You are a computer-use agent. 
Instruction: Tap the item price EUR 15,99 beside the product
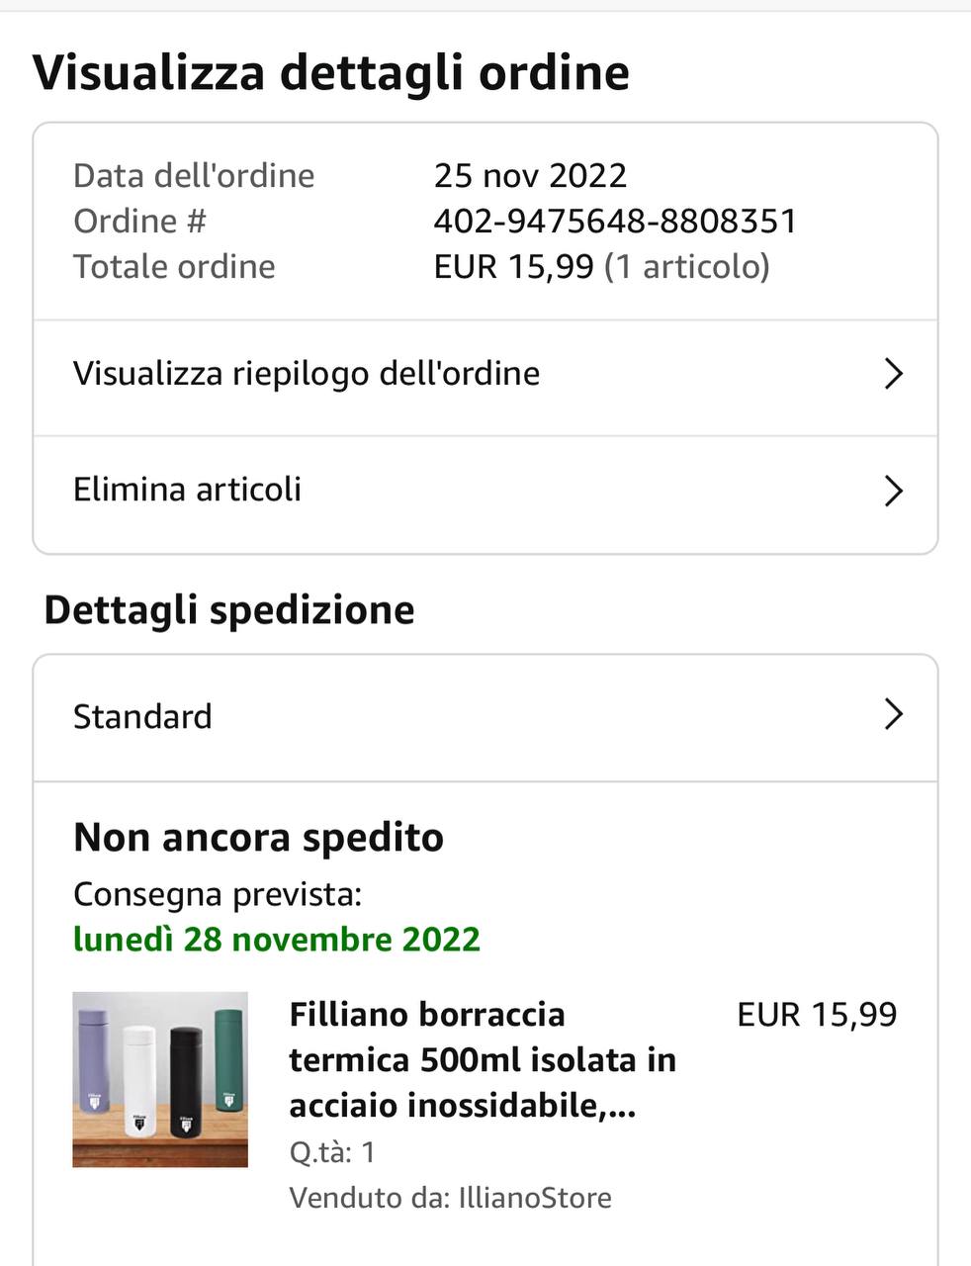point(817,1014)
